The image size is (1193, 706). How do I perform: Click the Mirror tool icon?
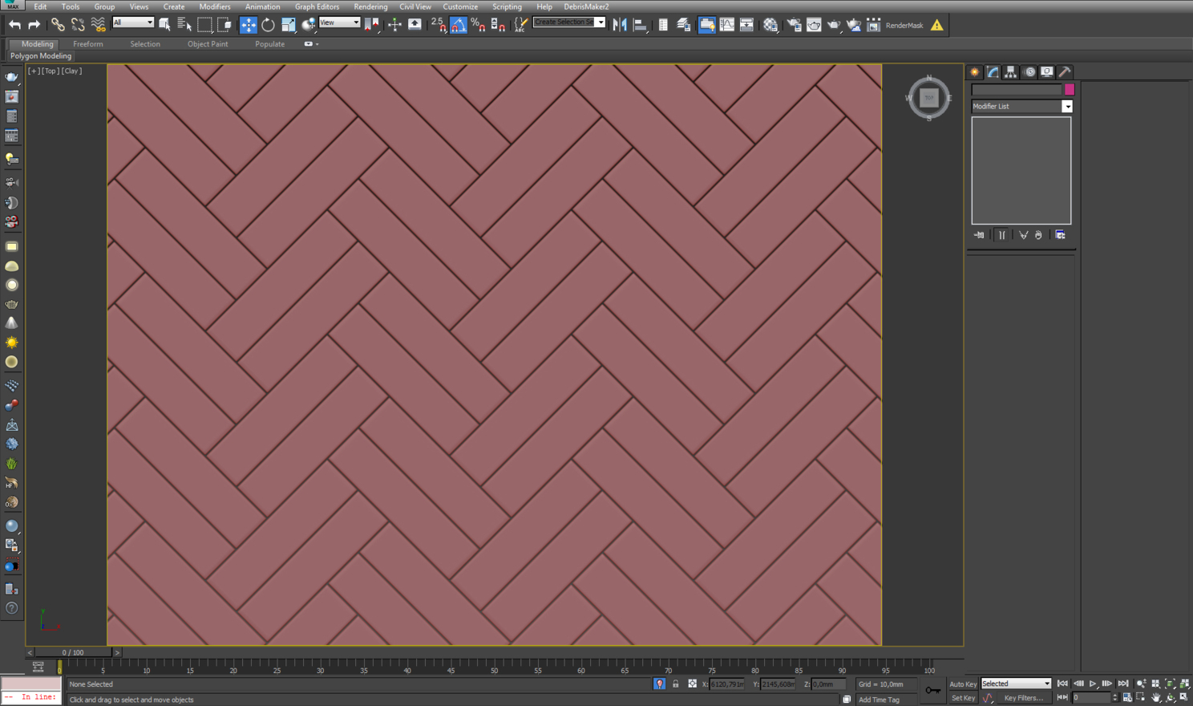(620, 25)
